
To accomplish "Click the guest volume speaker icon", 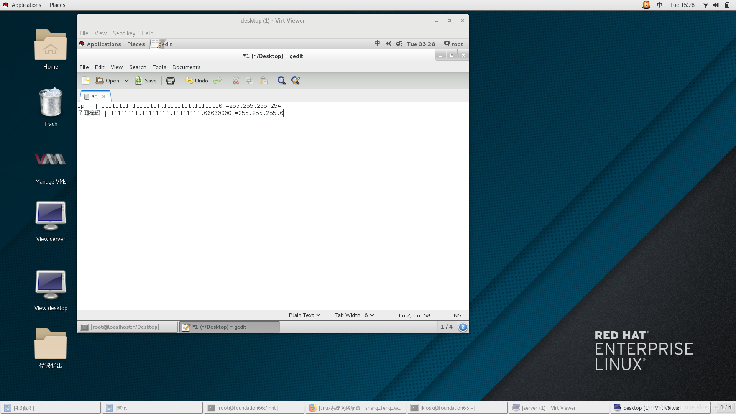I will coord(388,44).
